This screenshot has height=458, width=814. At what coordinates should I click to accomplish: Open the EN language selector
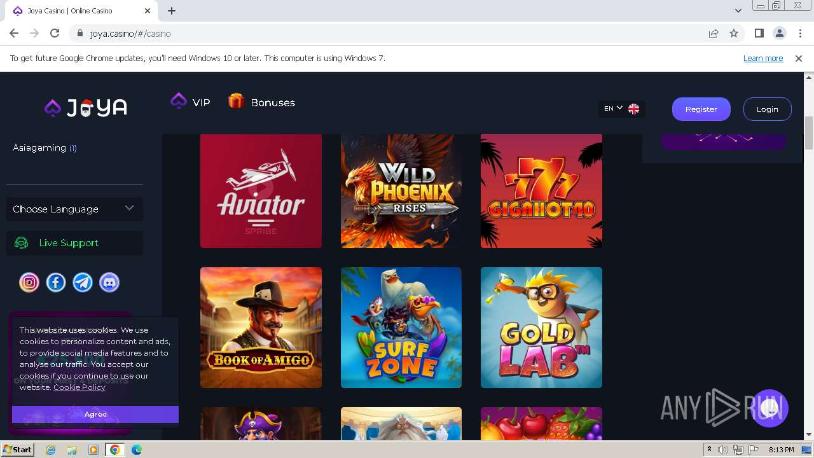coord(621,109)
